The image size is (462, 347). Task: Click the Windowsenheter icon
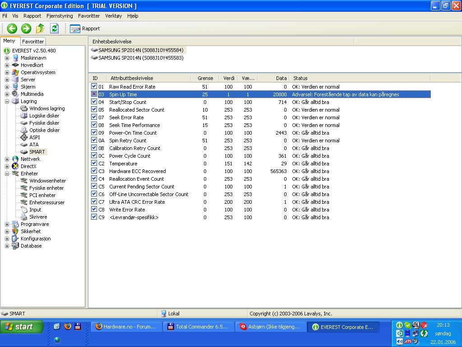24,181
